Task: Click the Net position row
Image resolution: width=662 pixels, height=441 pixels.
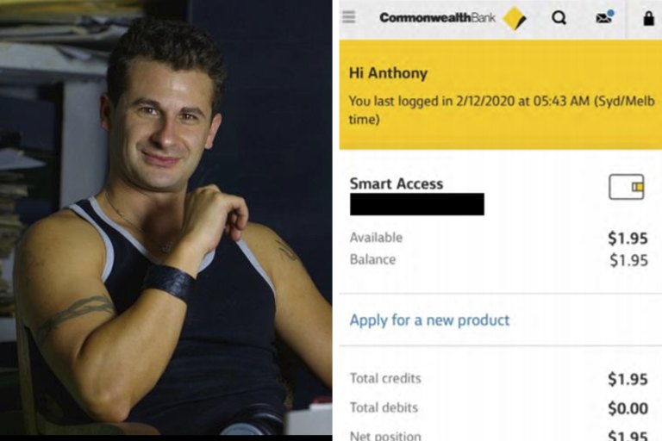Action: pos(498,435)
